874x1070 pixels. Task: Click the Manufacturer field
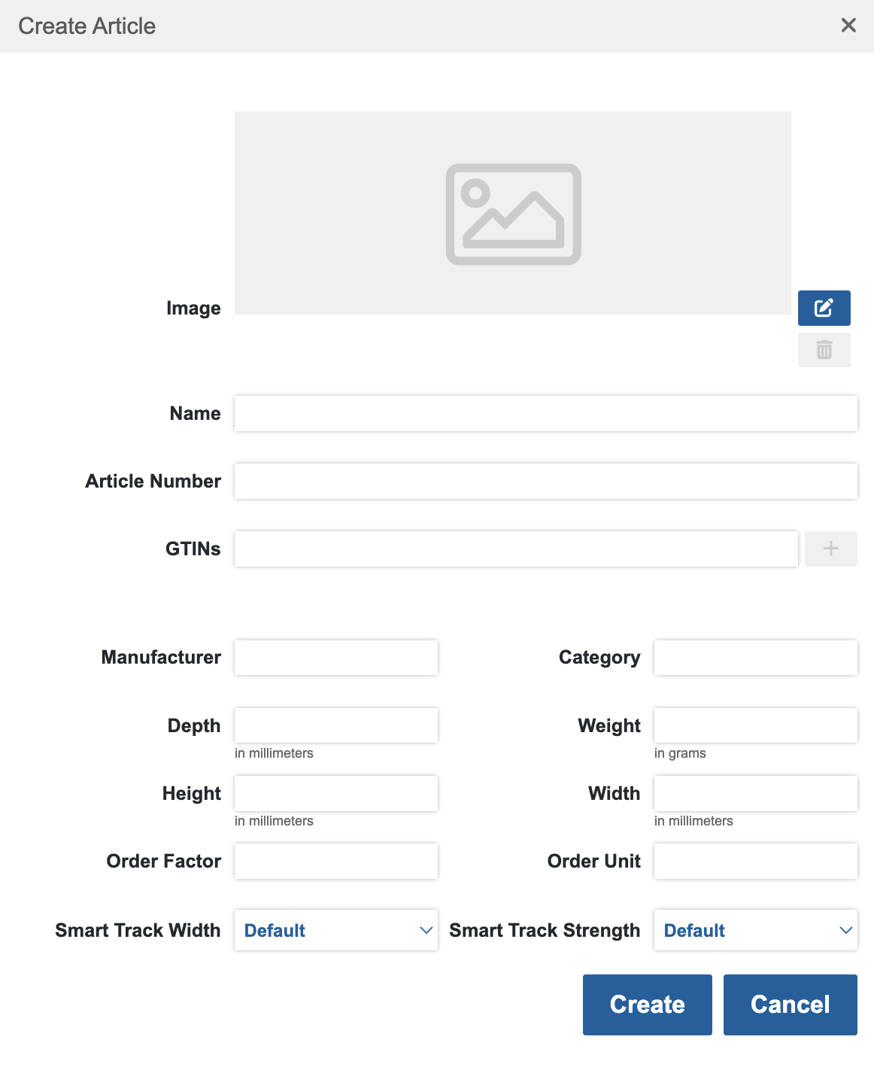[335, 657]
